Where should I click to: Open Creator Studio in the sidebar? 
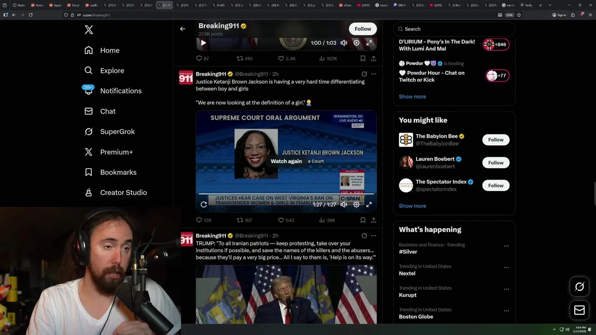coord(116,193)
